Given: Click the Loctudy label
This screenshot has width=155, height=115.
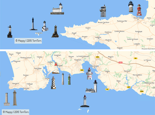Looking at the screenshot, I should point(47,78).
